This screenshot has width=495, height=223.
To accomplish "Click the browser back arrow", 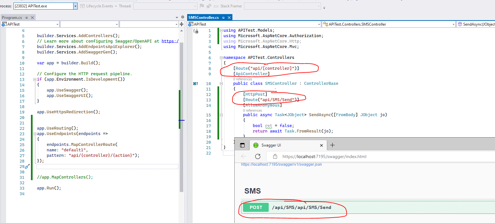I will (244, 156).
